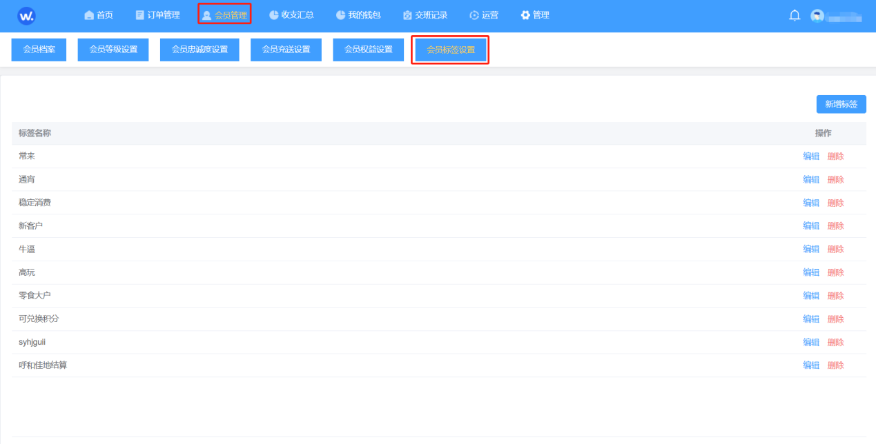The width and height of the screenshot is (876, 444).
Task: Delete the 高玩 tag
Action: 835,272
